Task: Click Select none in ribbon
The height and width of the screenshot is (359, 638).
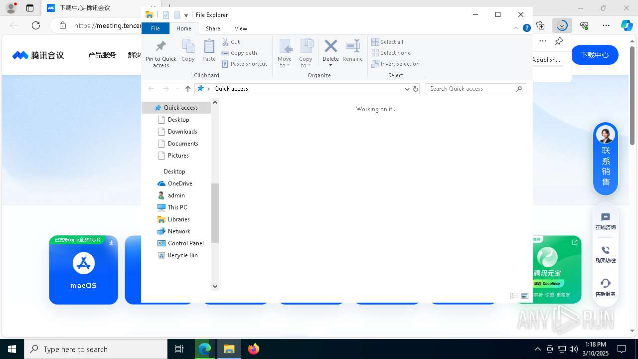Action: point(391,53)
